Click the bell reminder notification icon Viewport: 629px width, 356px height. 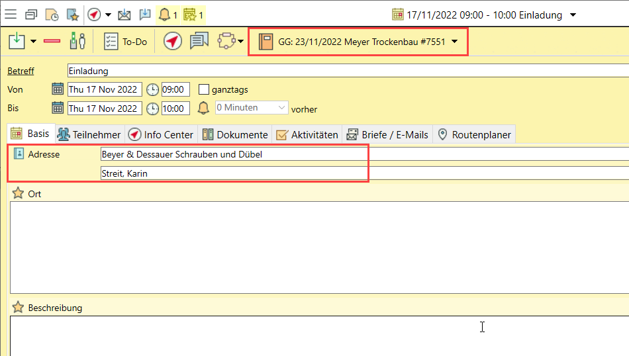tap(165, 14)
